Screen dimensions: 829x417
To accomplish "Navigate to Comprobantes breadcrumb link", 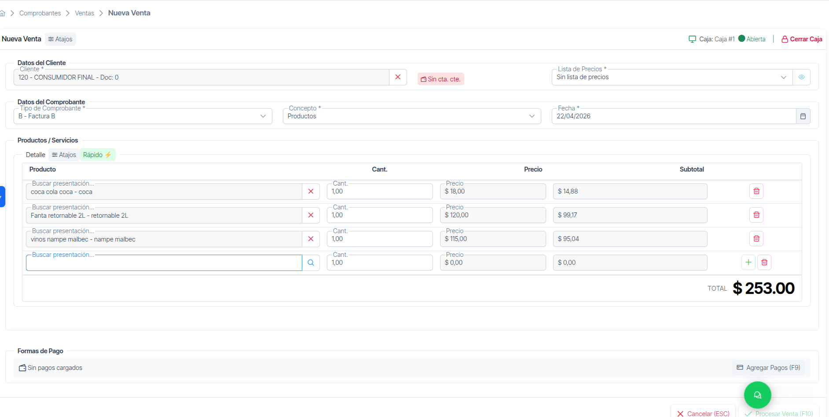I will [x=40, y=13].
